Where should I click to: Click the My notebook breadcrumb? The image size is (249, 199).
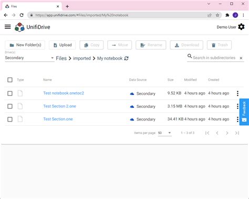[x=110, y=58]
